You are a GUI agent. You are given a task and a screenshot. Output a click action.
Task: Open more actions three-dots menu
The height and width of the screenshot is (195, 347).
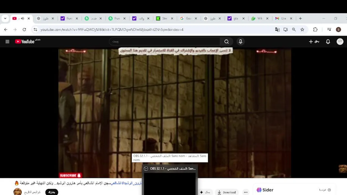coord(246,192)
